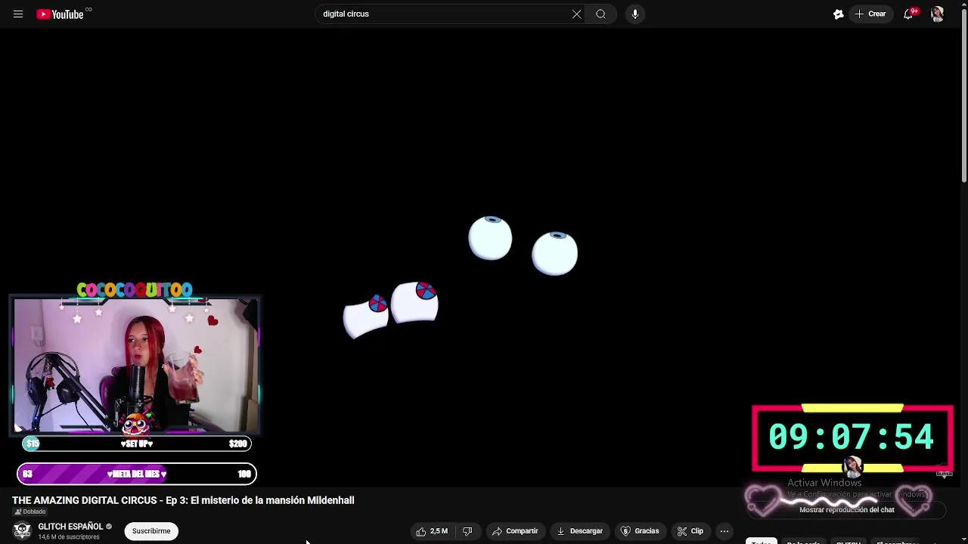This screenshot has height=544, width=968.
Task: Open the account profile avatar menu
Action: [937, 14]
